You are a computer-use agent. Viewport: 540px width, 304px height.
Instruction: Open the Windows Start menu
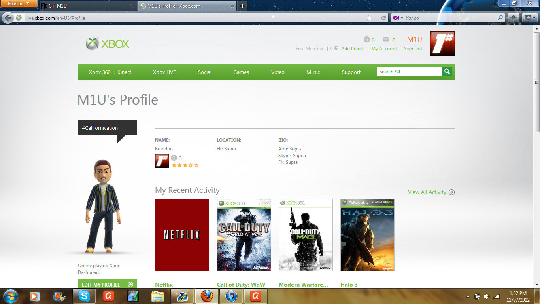point(10,296)
